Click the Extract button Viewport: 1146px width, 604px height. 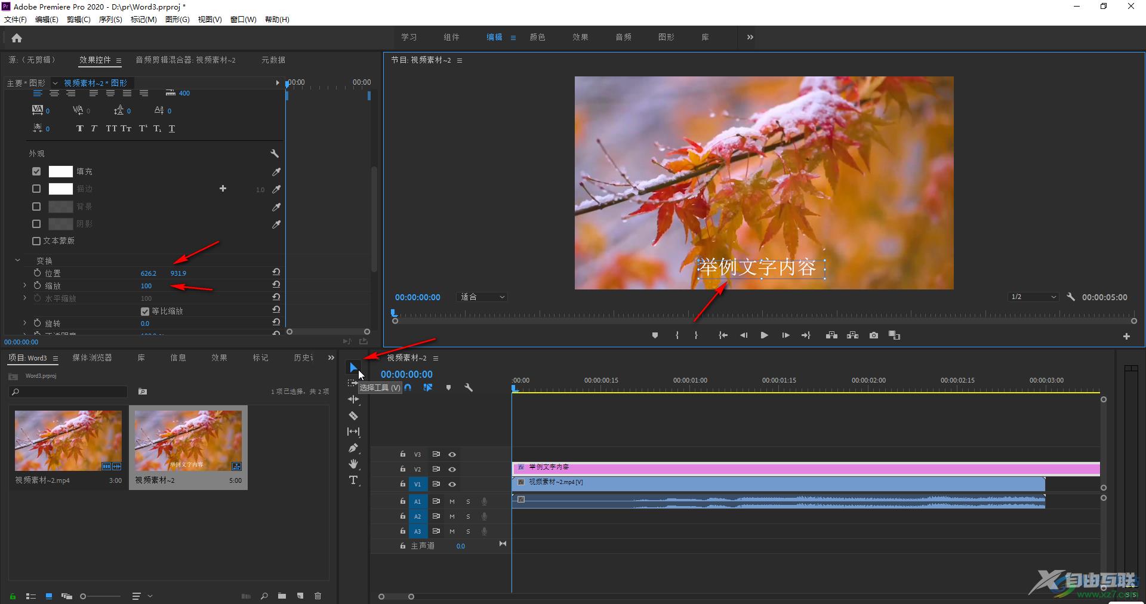tap(852, 335)
